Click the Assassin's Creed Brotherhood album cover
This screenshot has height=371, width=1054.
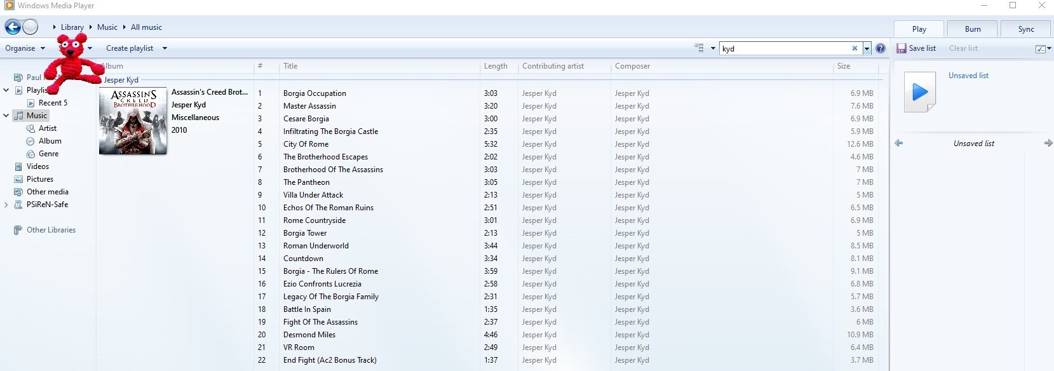(133, 121)
